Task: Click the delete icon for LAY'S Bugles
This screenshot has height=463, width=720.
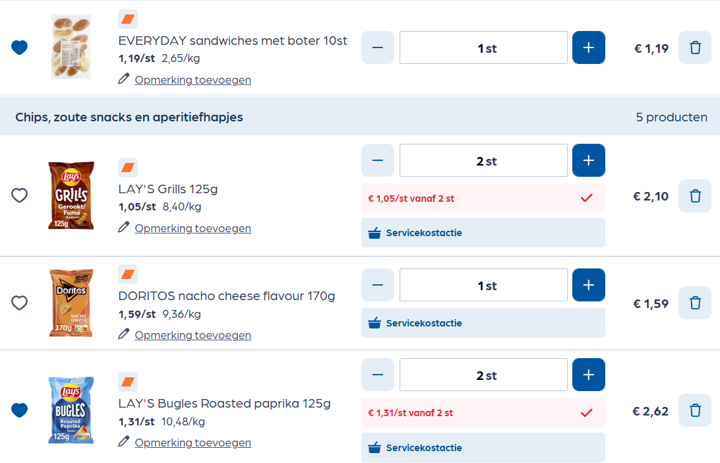Action: (x=694, y=410)
